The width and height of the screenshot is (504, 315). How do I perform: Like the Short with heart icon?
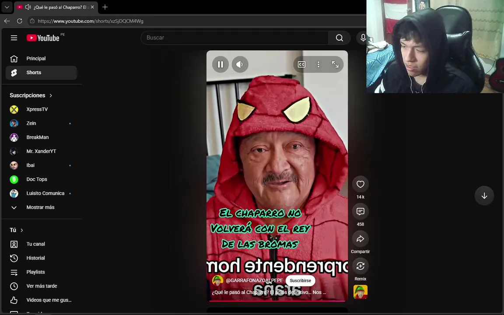360,184
